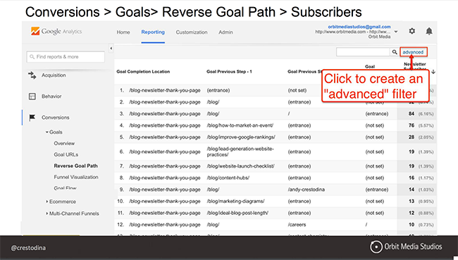
Task: Click the table search input box
Action: coord(364,52)
